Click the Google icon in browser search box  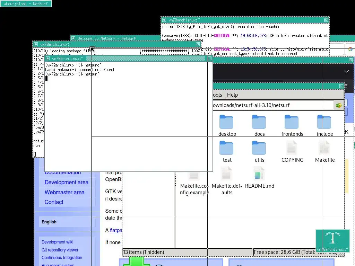point(350,49)
